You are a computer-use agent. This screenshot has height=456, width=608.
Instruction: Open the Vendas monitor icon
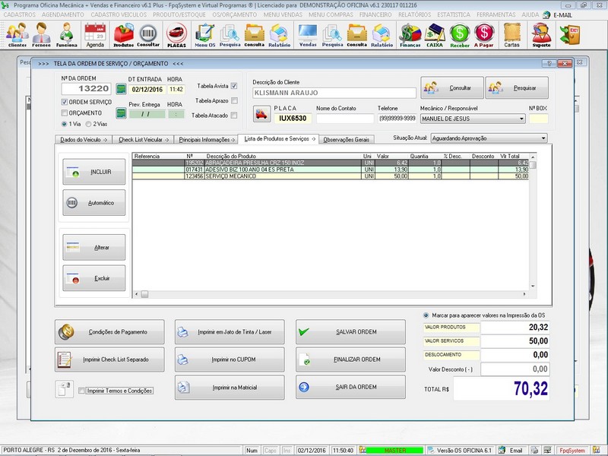pos(308,35)
